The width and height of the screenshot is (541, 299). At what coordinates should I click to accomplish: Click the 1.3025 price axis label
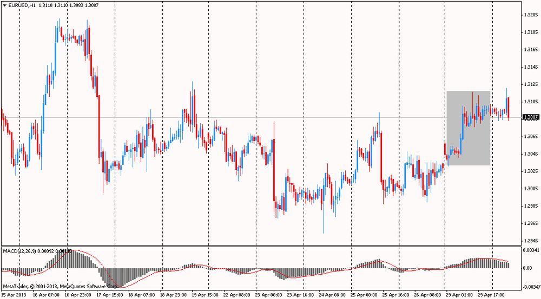[530, 171]
